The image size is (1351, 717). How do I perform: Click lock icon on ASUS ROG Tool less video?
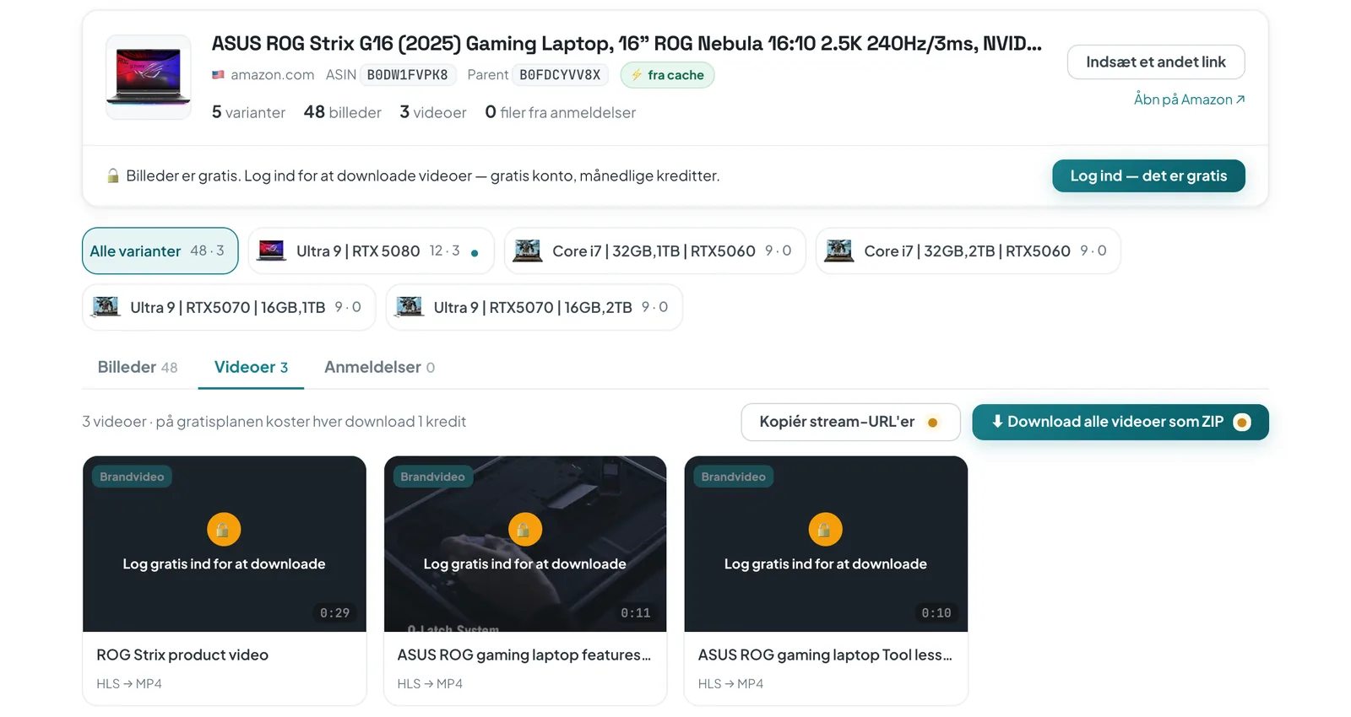point(825,530)
